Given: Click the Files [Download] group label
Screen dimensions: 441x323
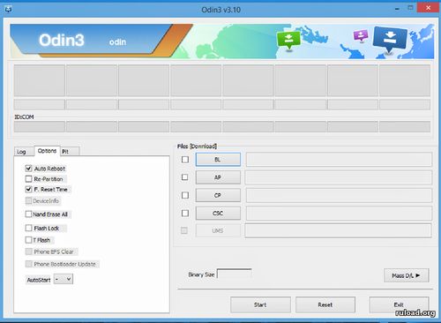Looking at the screenshot, I should pos(197,146).
